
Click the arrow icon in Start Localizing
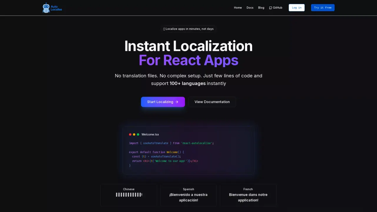click(x=177, y=102)
